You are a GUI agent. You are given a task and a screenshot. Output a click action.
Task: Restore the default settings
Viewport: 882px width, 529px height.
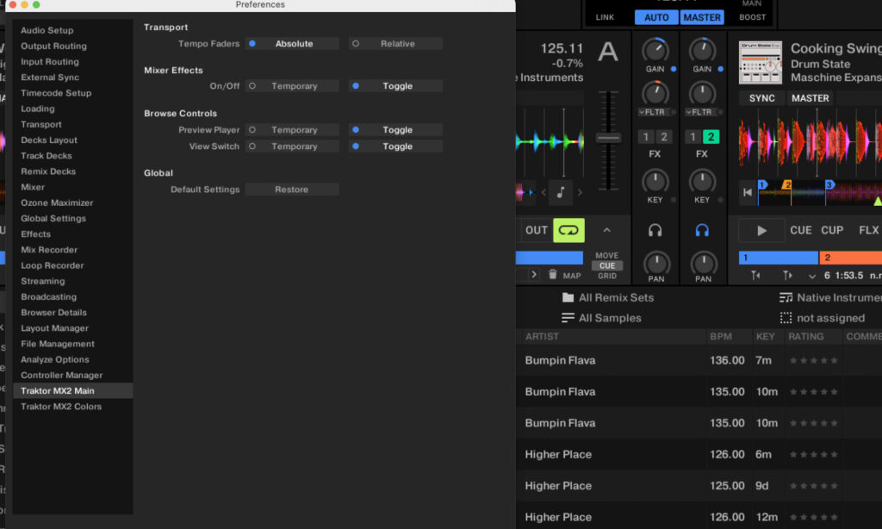(292, 190)
